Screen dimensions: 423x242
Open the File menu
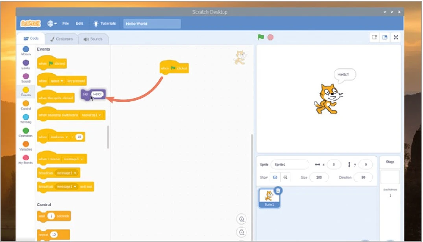coord(65,24)
